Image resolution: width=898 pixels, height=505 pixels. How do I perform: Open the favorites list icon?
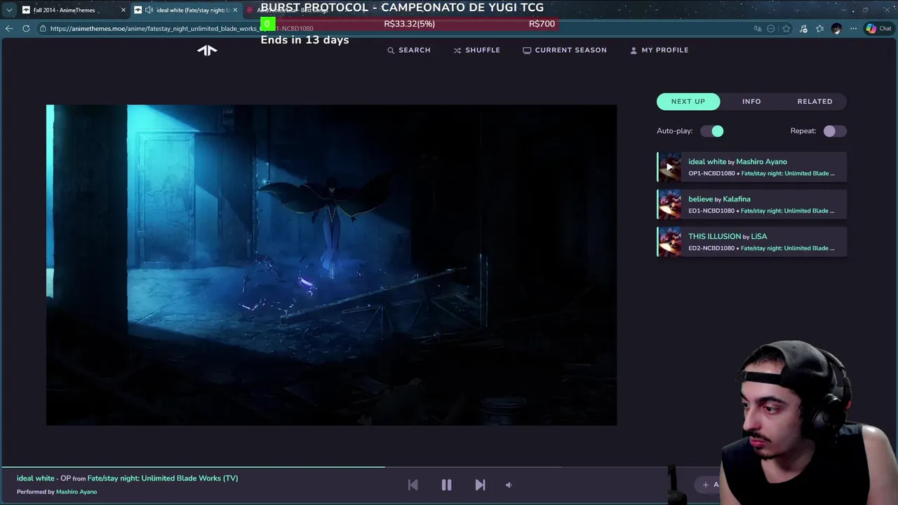pos(819,29)
